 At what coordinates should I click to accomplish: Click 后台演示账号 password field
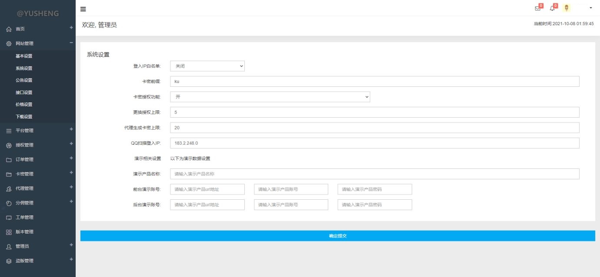375,204
